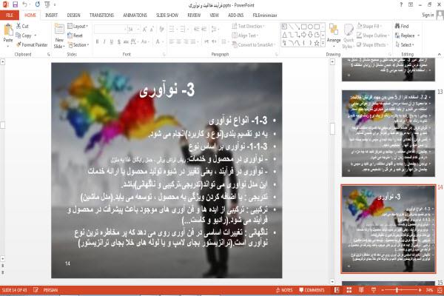The height and width of the screenshot is (296, 444).
Task: Click the Reset slide icon
Action: (70, 36)
